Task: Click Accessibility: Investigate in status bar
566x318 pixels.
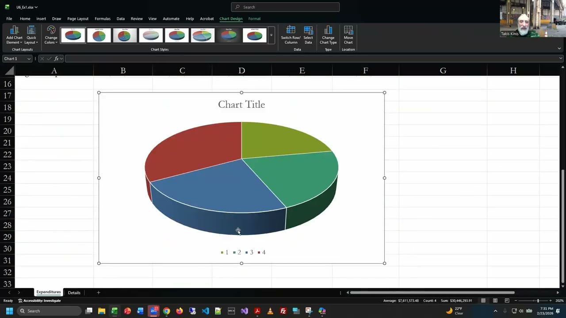Action: (39, 301)
